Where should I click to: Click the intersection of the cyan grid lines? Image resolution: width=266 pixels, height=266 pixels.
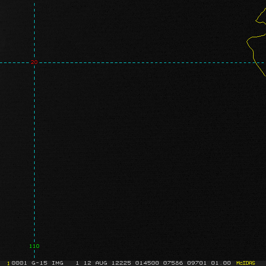click(34, 63)
